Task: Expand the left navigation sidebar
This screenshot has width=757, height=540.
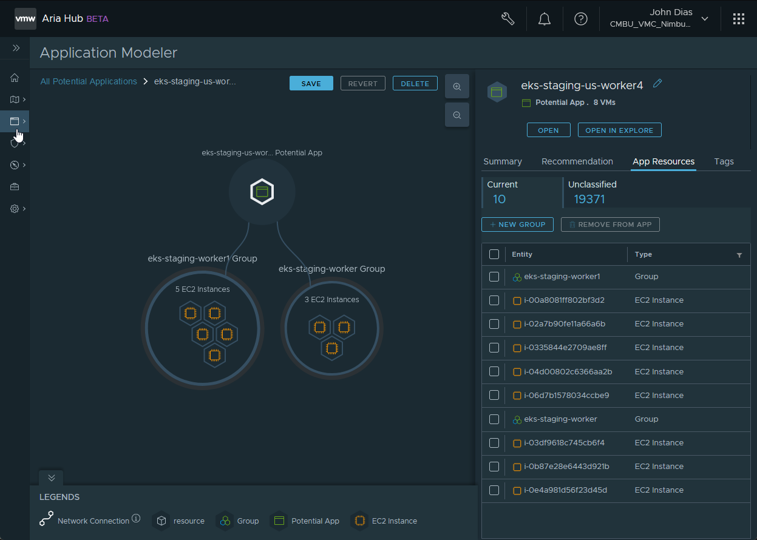Action: coord(16,48)
